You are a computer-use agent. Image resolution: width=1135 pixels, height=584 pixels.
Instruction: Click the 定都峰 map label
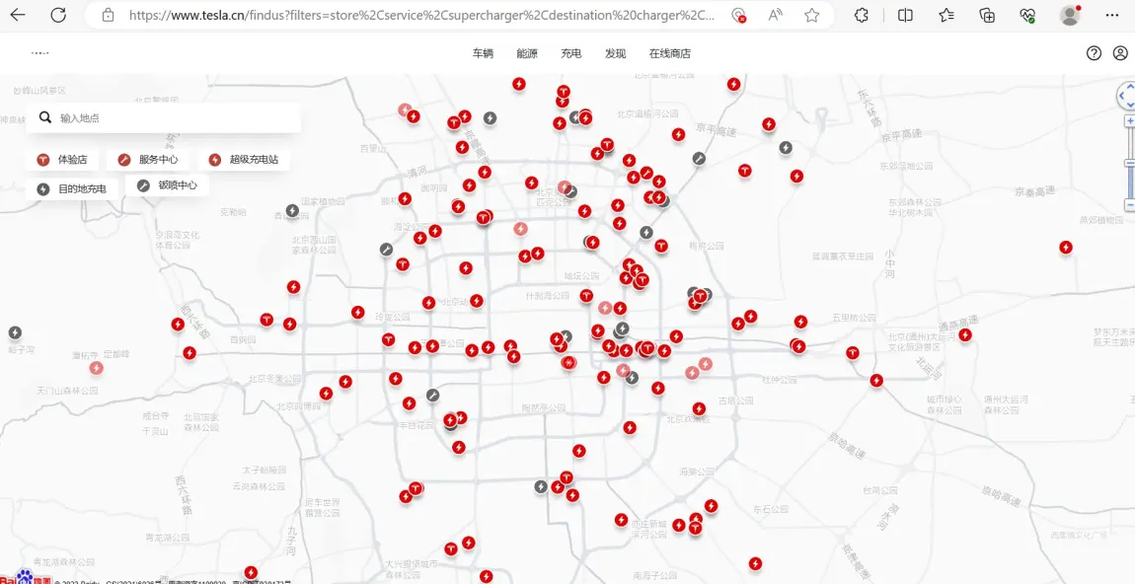tap(115, 354)
